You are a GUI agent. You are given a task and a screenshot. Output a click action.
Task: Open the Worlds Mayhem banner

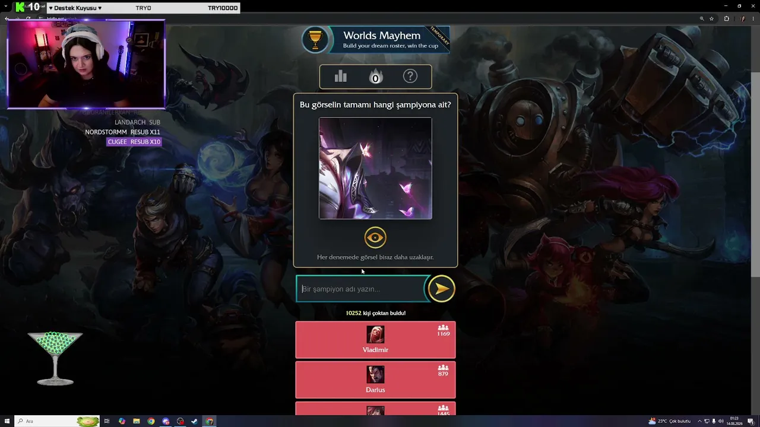375,40
